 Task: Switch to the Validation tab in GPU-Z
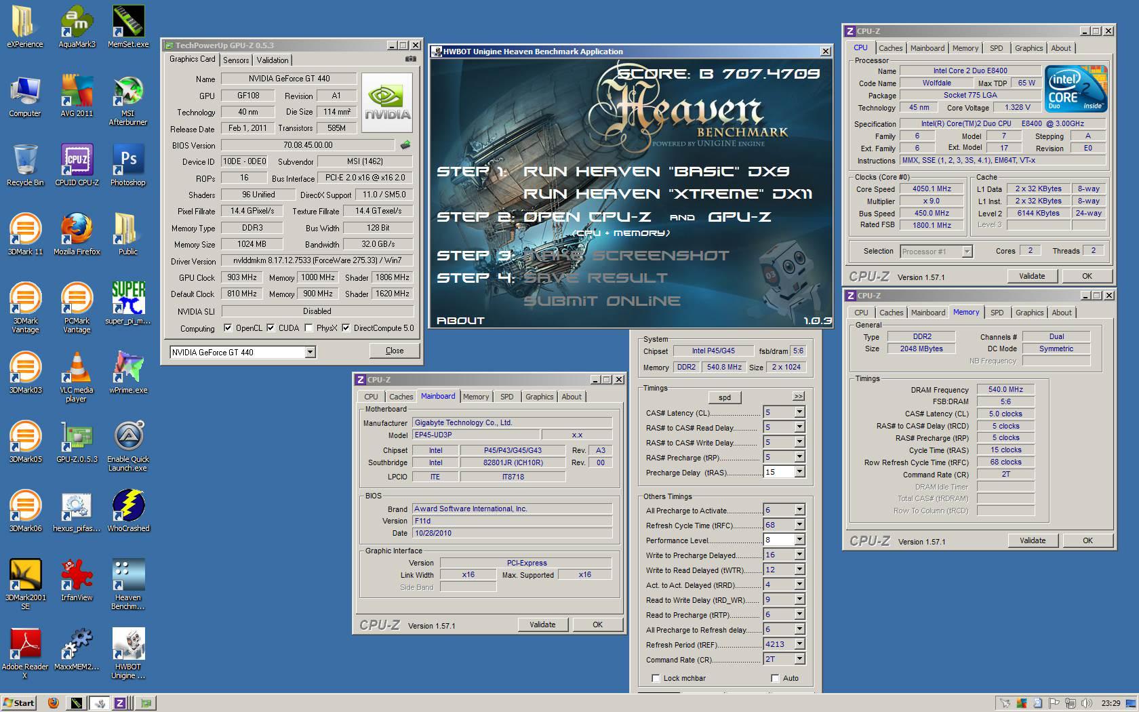[273, 60]
